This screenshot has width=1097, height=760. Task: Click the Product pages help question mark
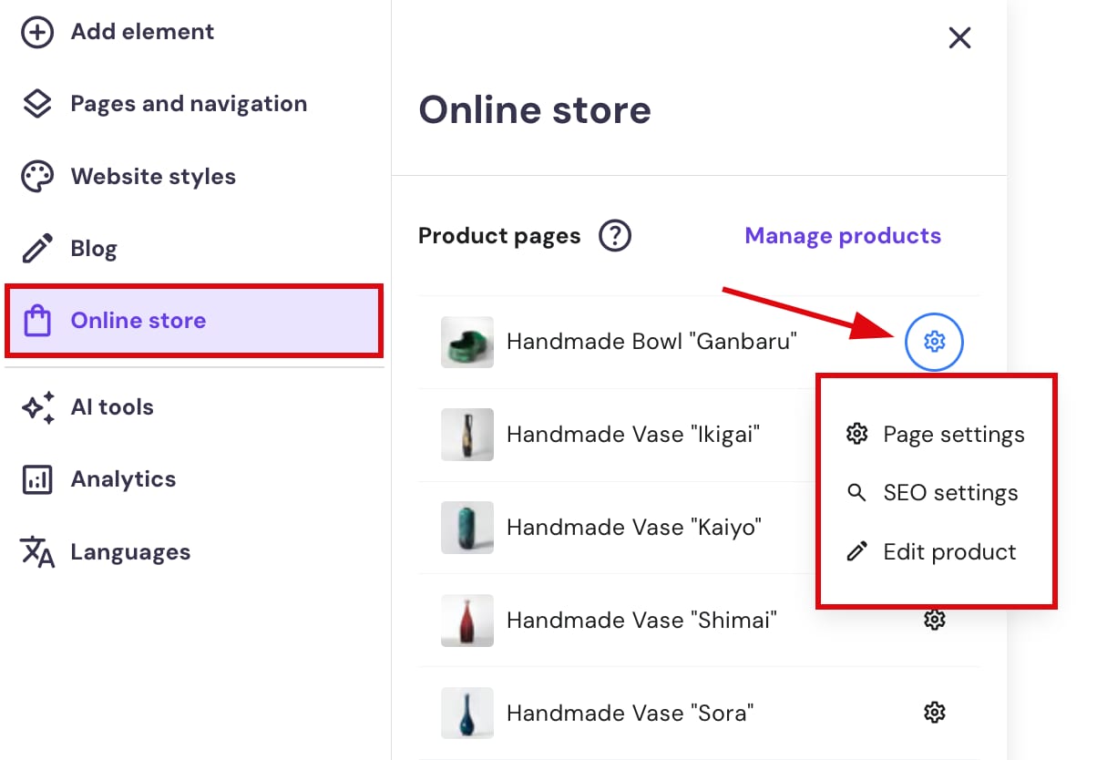click(615, 236)
